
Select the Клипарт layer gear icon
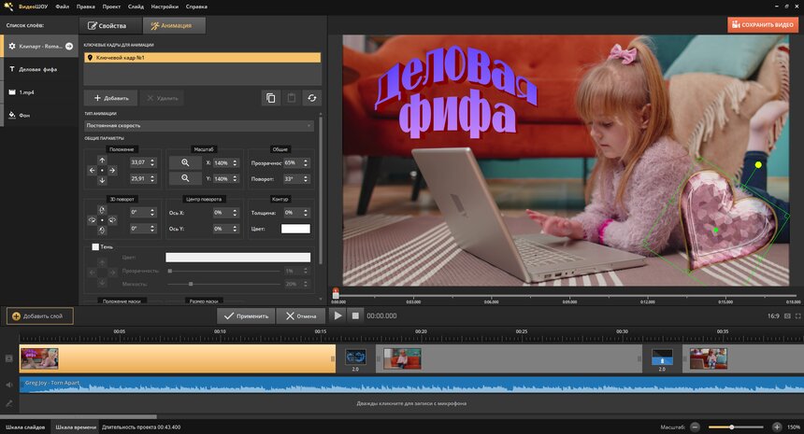pos(12,46)
